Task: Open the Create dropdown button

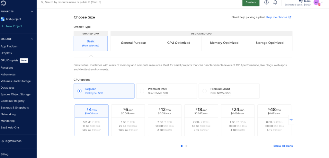Action: (251, 3)
